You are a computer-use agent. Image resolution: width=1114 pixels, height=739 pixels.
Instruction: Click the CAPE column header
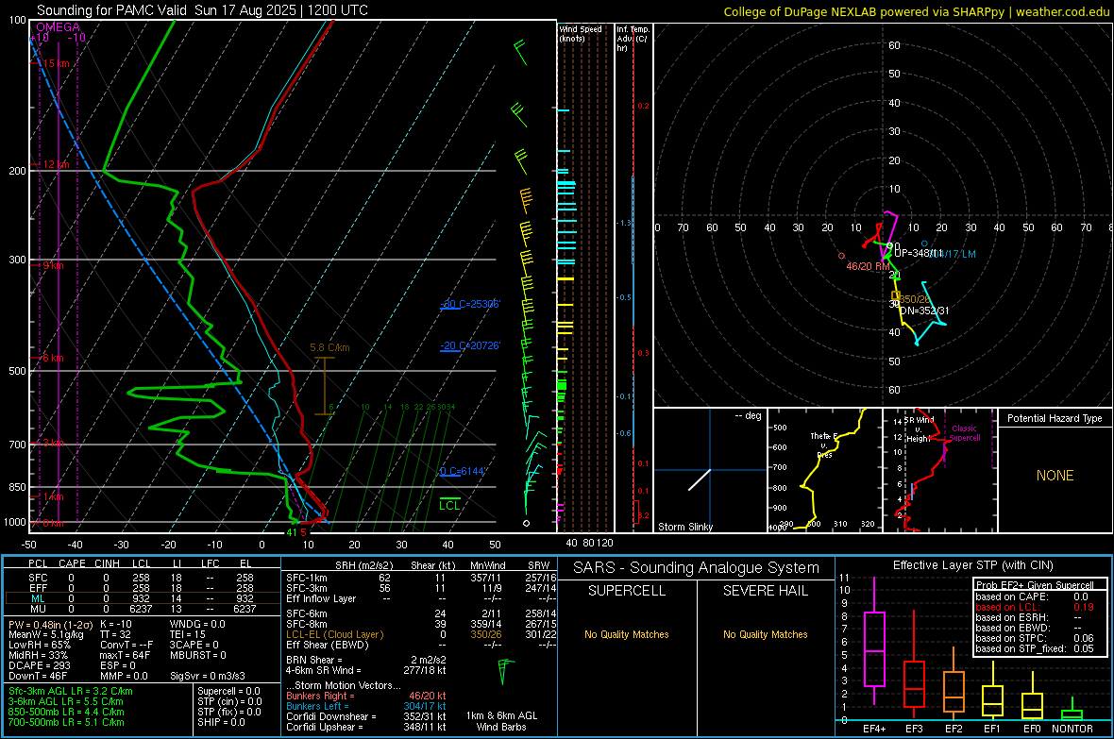point(72,563)
